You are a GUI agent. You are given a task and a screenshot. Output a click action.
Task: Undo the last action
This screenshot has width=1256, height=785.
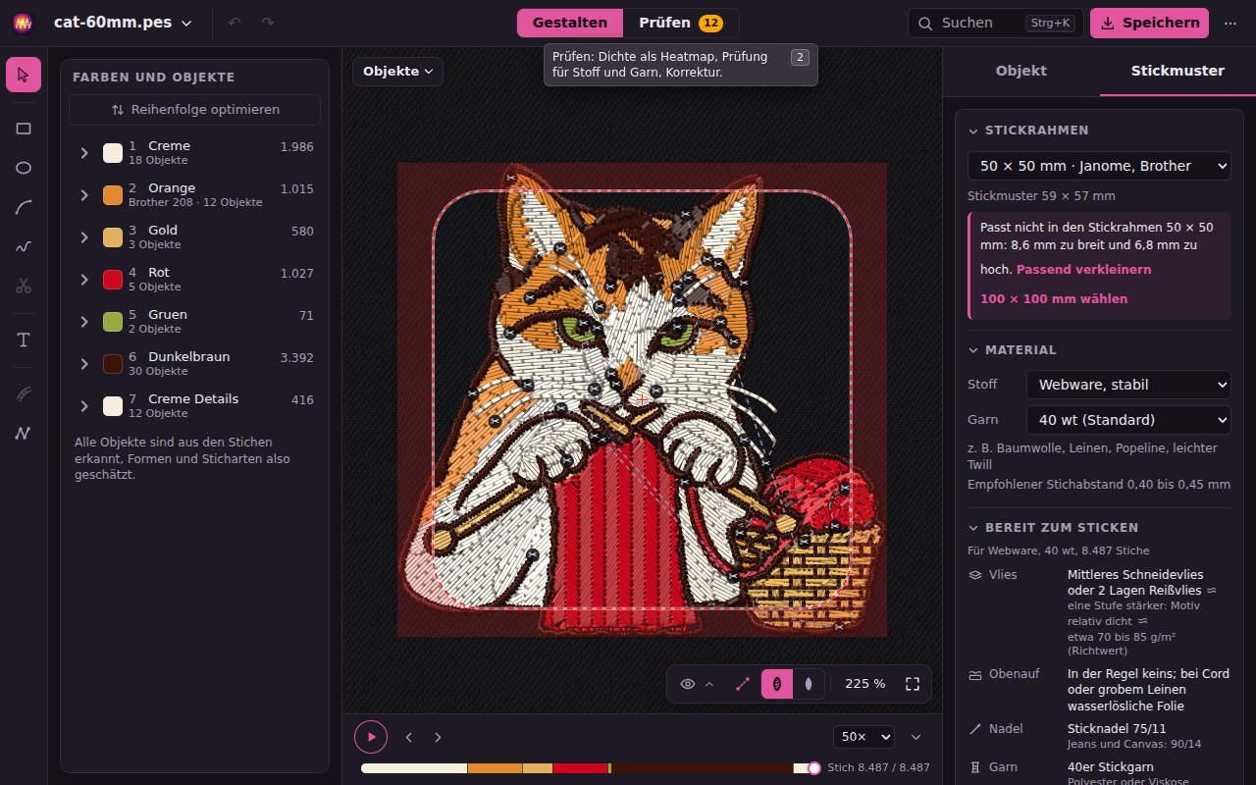point(235,23)
